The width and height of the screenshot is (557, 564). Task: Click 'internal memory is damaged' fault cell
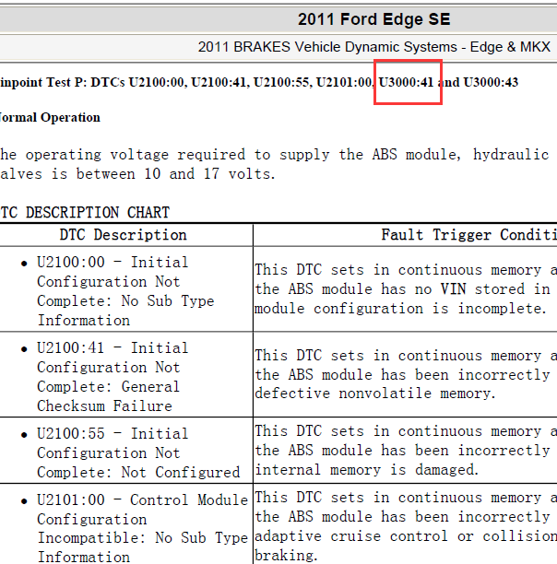[405, 451]
